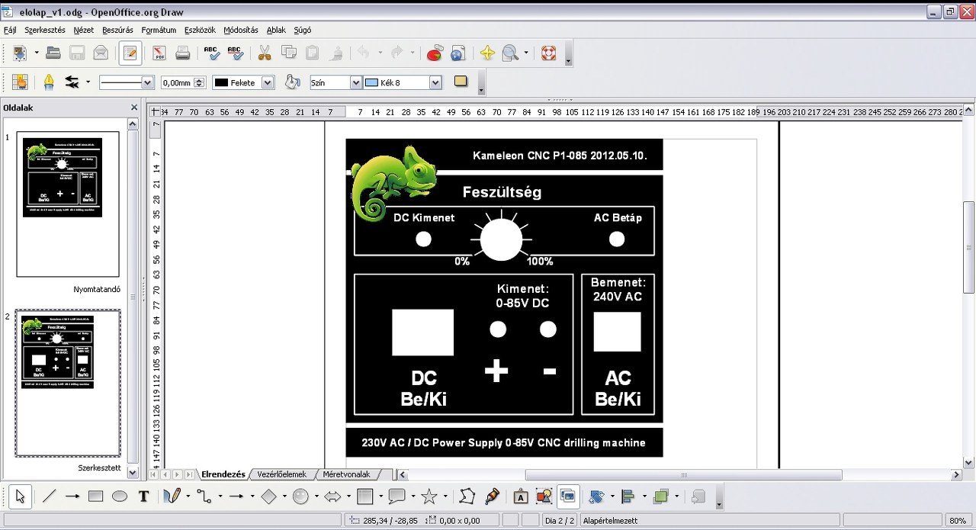Switch to the Elrendezés layer tab
The width and height of the screenshot is (976, 530).
coord(223,474)
